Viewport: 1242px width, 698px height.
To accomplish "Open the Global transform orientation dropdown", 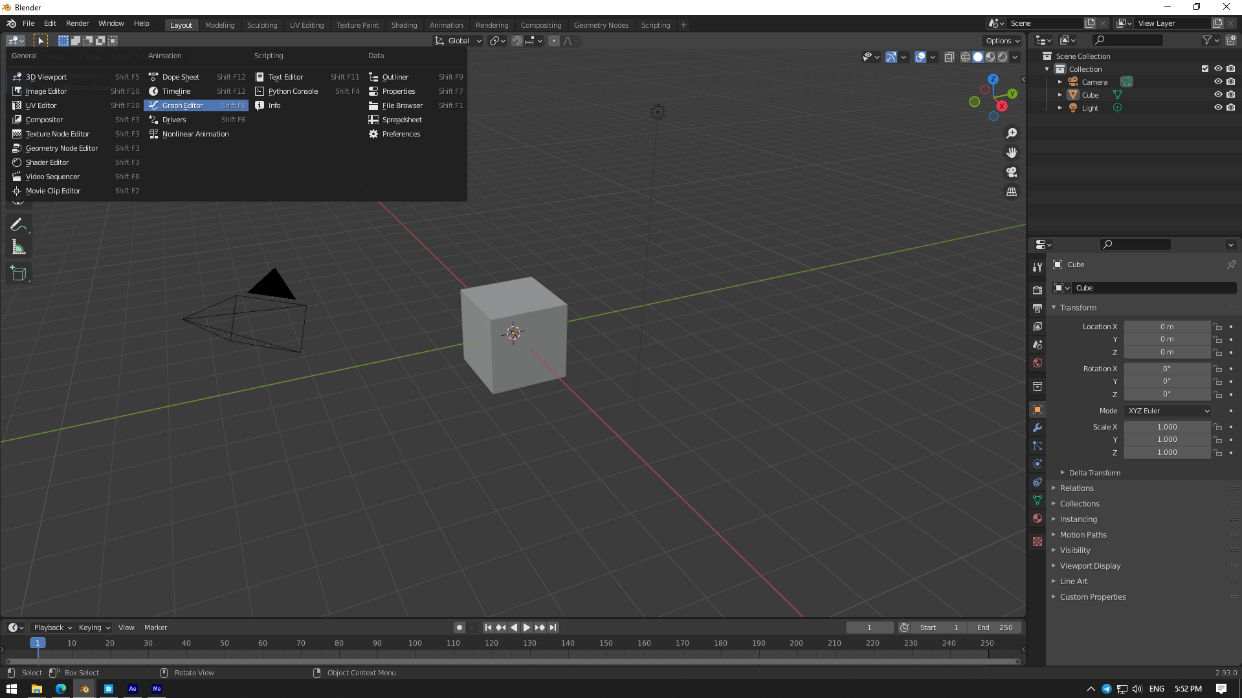I will tap(458, 41).
